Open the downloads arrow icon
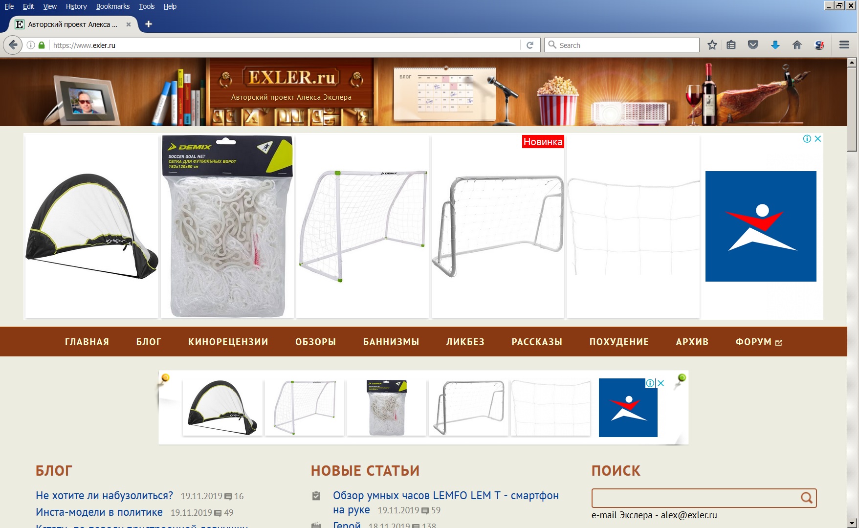This screenshot has height=528, width=859. [x=775, y=45]
